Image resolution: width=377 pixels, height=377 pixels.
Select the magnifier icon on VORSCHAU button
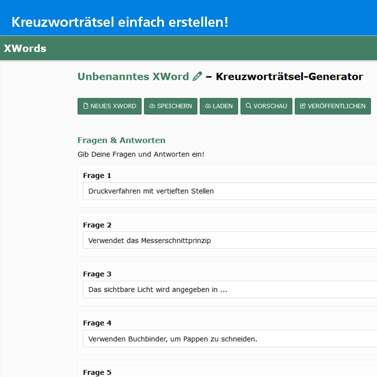coord(248,106)
